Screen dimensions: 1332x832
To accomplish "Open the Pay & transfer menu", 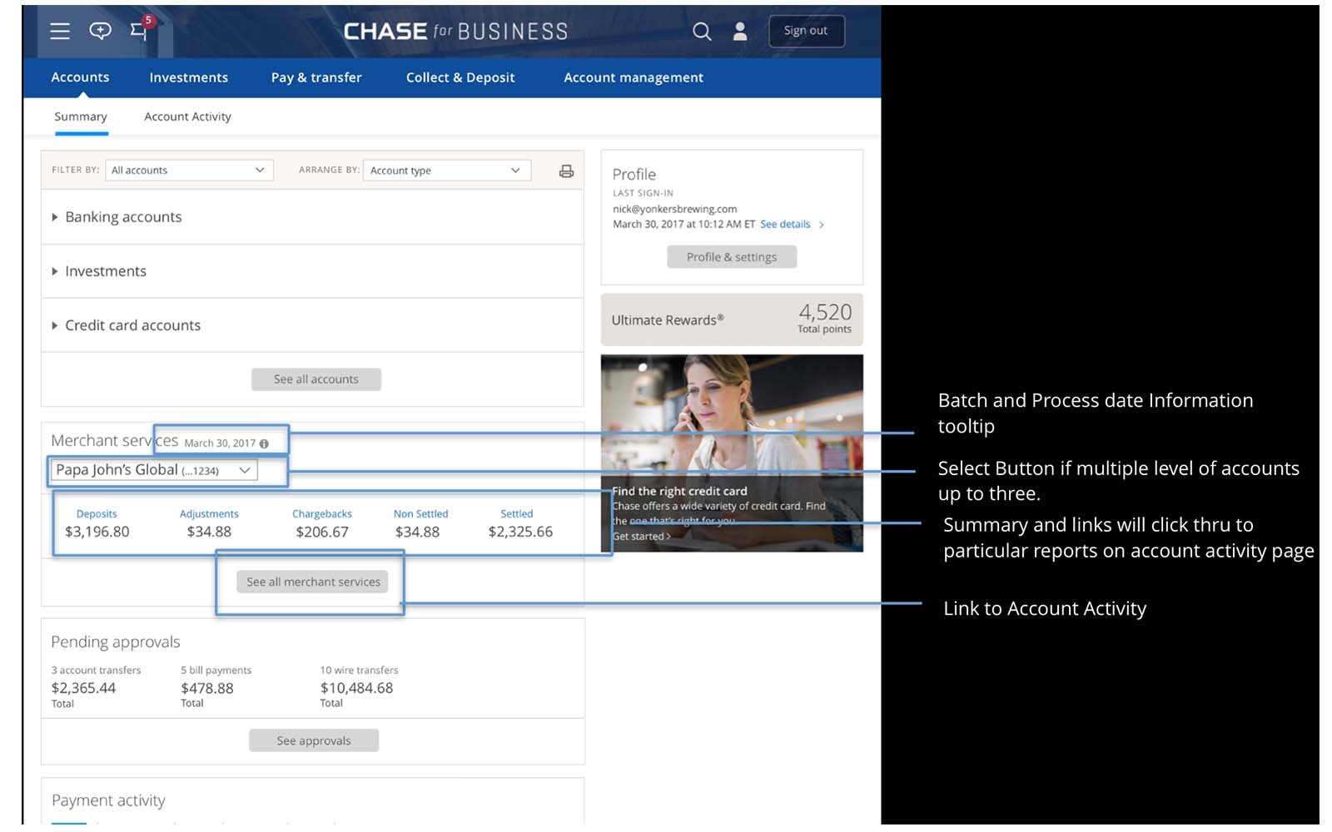I will [x=316, y=77].
